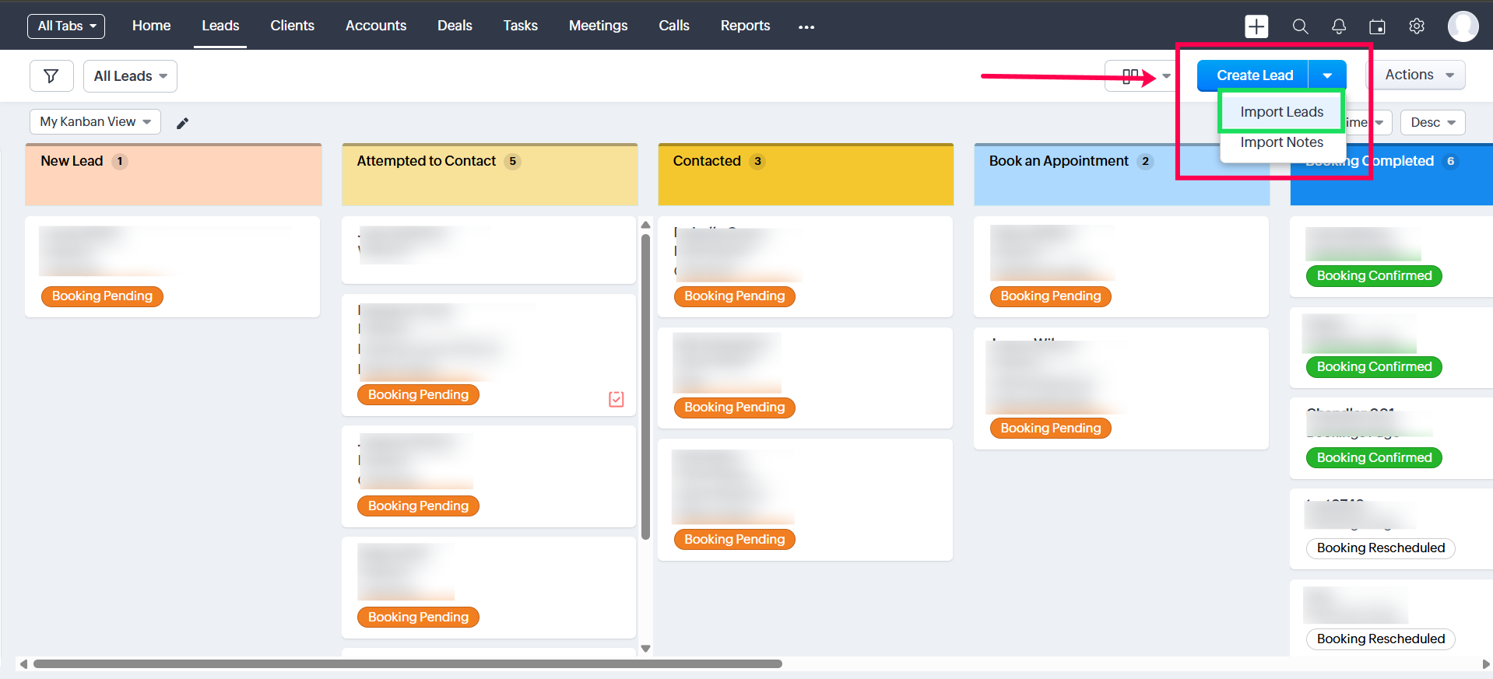Switch view using Kanban view toggle

pyautogui.click(x=1131, y=76)
